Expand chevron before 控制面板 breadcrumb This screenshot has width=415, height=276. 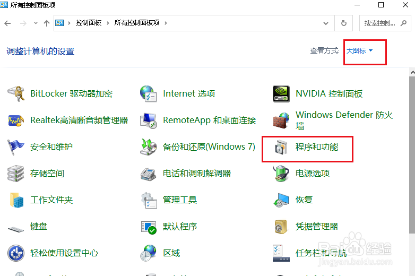pos(69,23)
